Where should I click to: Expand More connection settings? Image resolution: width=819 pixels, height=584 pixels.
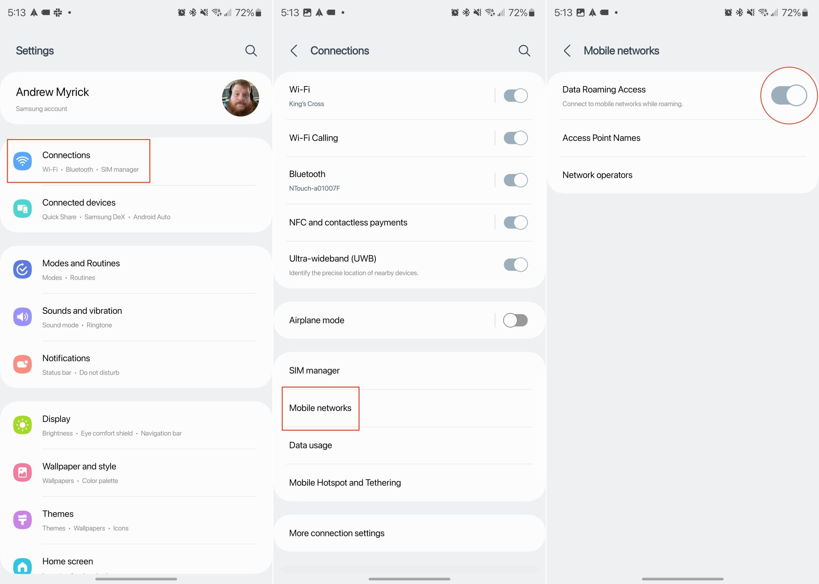(x=409, y=533)
